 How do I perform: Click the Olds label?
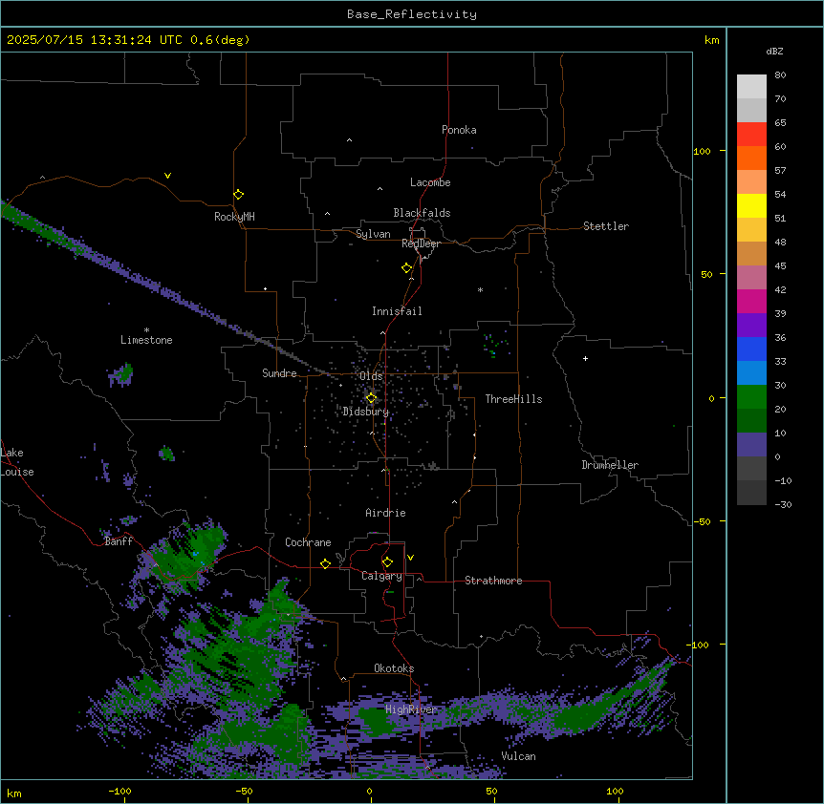tap(371, 376)
